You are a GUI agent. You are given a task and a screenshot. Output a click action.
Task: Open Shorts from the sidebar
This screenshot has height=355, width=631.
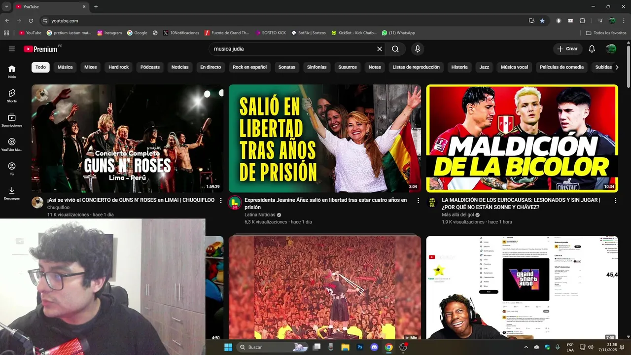[x=12, y=96]
